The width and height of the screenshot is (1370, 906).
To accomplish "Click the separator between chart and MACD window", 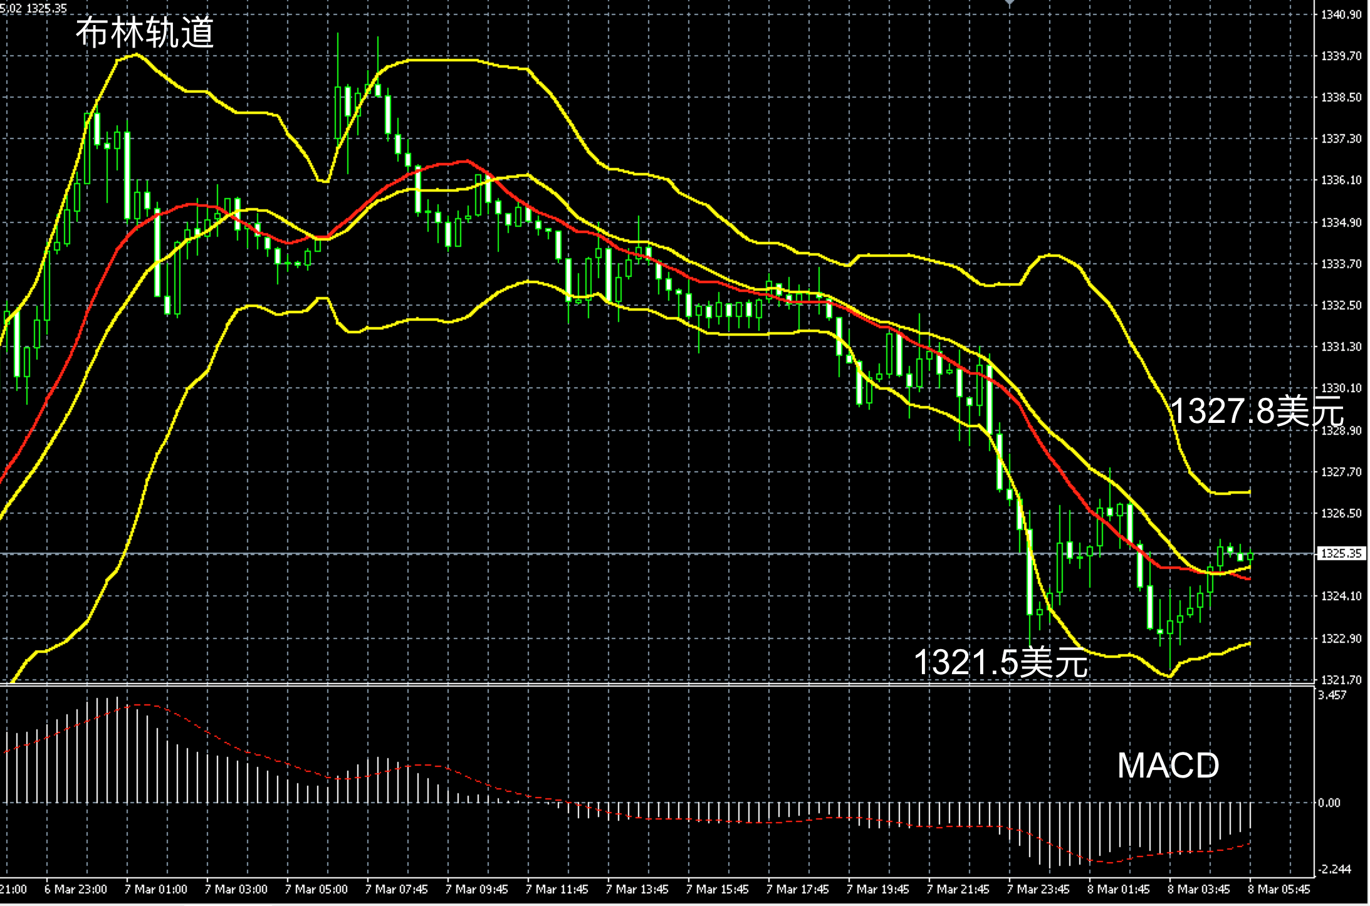I will (x=627, y=686).
